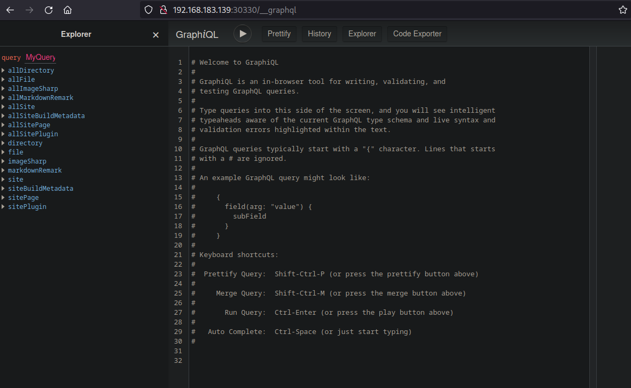Expand the allDirectory field
This screenshot has width=631, height=388.
coord(4,71)
